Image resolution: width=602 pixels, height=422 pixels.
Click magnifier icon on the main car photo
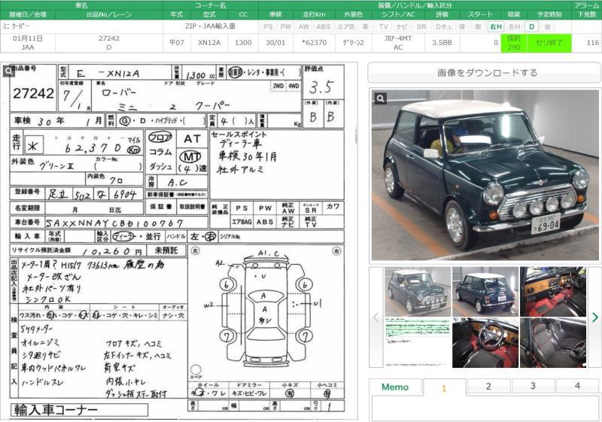pos(380,99)
